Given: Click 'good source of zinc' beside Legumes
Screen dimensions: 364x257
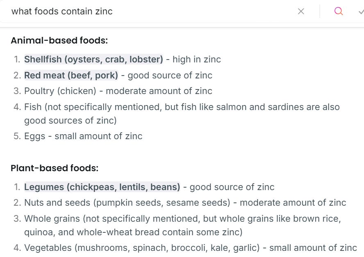Looking at the screenshot, I should coord(232,187).
